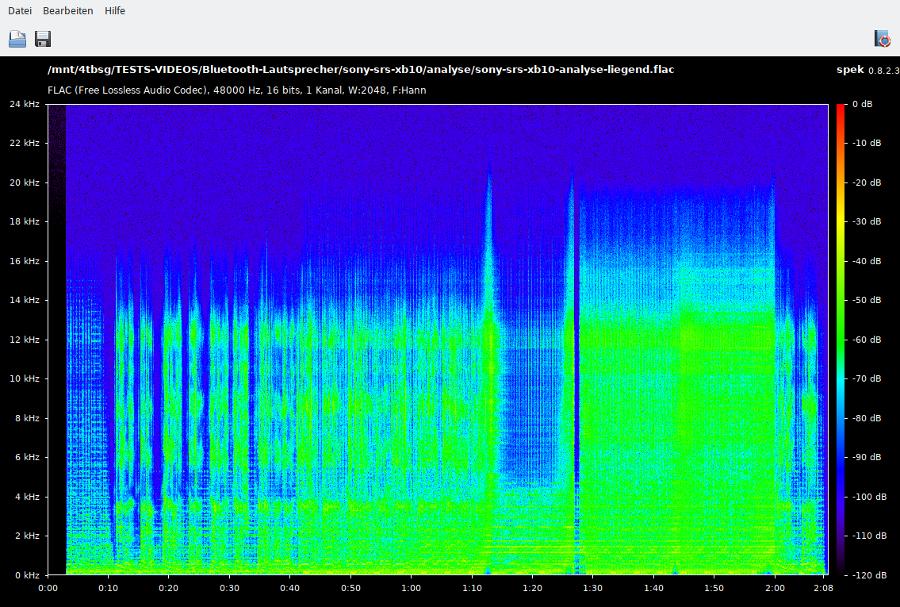Image resolution: width=900 pixels, height=607 pixels.
Task: Click the 0:30 time axis label
Action: coord(229,588)
